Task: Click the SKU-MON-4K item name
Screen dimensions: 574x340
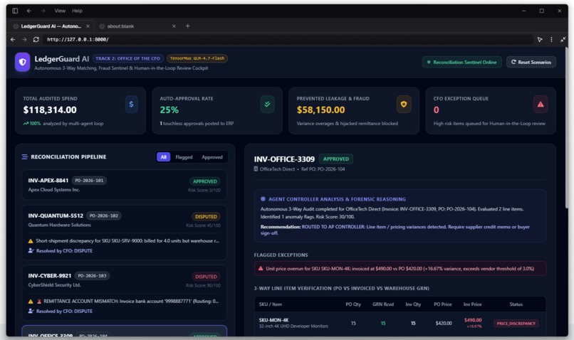Action: coord(273,320)
